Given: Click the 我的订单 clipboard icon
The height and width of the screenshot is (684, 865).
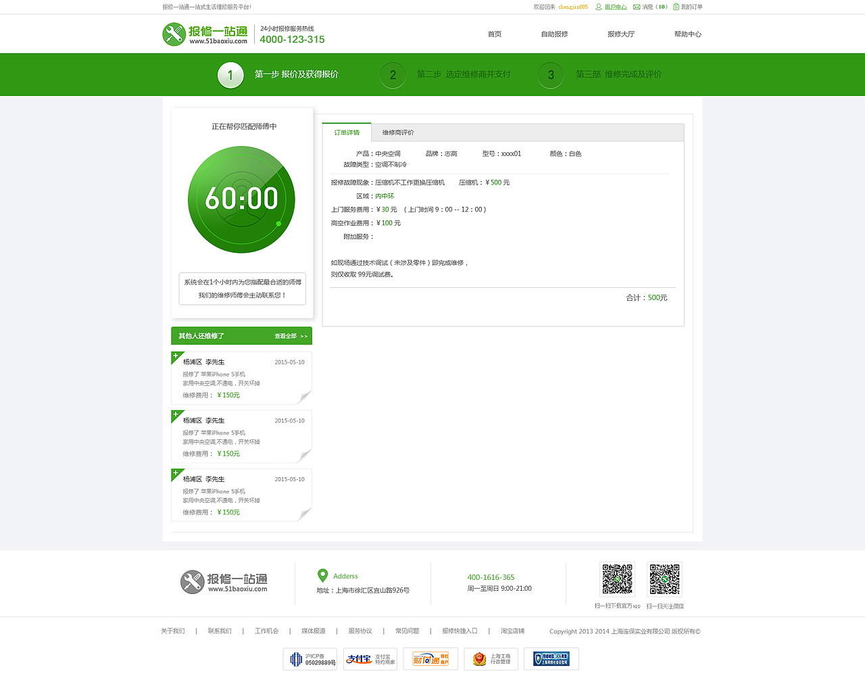Looking at the screenshot, I should 676,7.
